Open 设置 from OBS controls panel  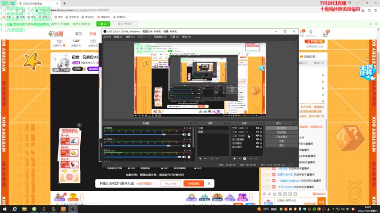point(281,141)
